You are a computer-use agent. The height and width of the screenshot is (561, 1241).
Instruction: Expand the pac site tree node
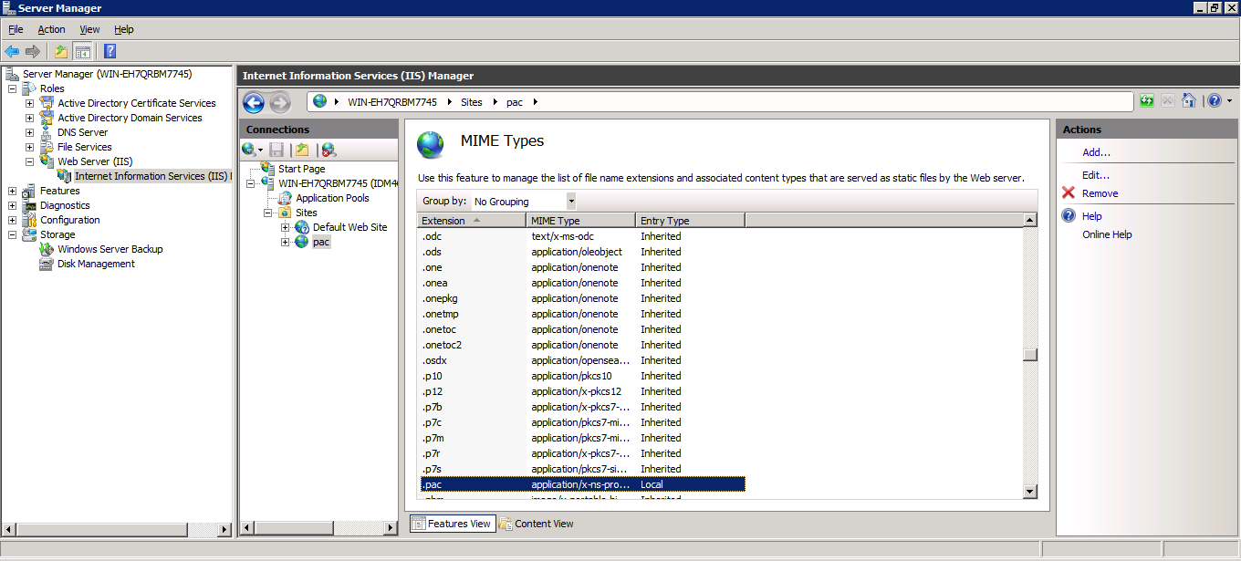[x=285, y=242]
